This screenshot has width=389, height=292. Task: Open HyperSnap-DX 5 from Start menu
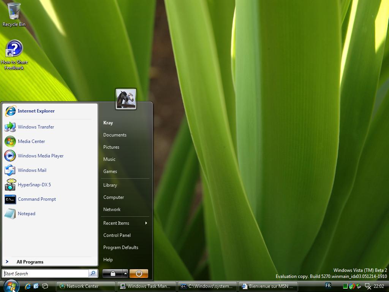click(x=34, y=185)
